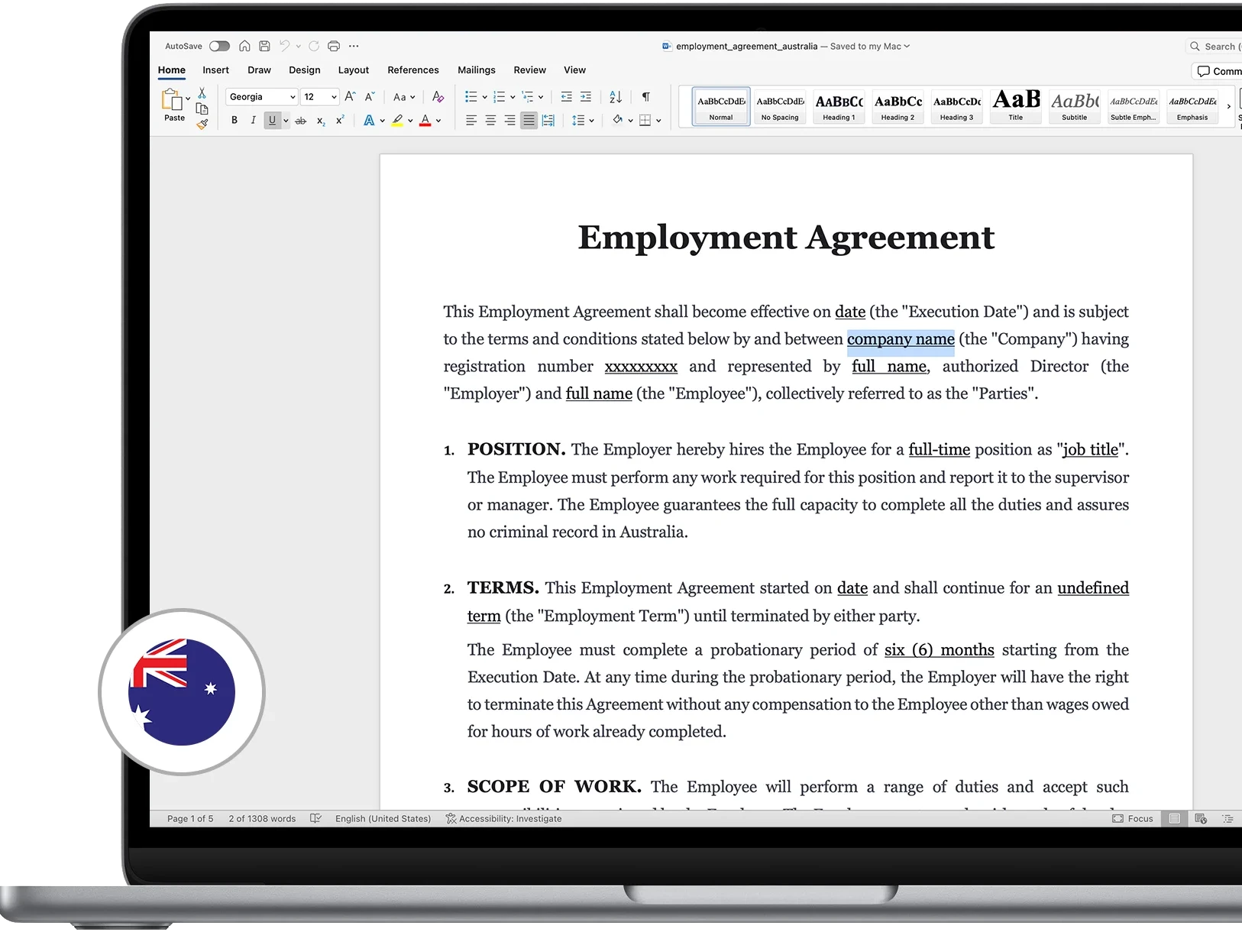Image resolution: width=1242 pixels, height=932 pixels.
Task: Open the Undo history dropdown arrow
Action: (298, 46)
